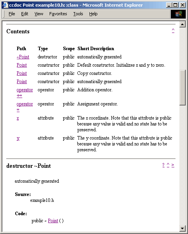Click the caret link beside destructor ~Point heading

(168, 165)
